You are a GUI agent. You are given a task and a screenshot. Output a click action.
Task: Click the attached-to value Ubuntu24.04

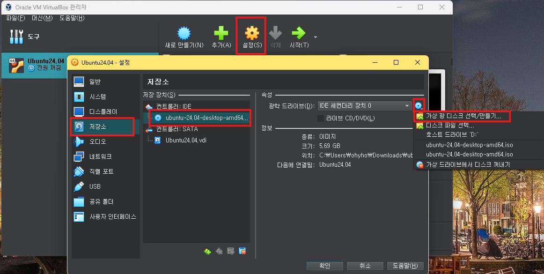click(335, 164)
